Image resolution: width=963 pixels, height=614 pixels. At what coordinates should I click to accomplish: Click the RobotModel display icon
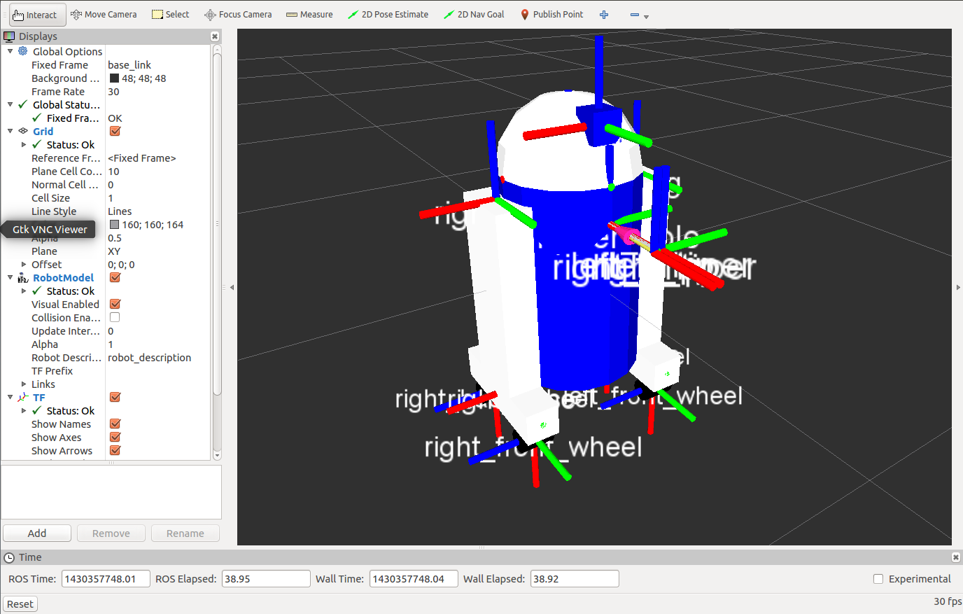coord(23,278)
